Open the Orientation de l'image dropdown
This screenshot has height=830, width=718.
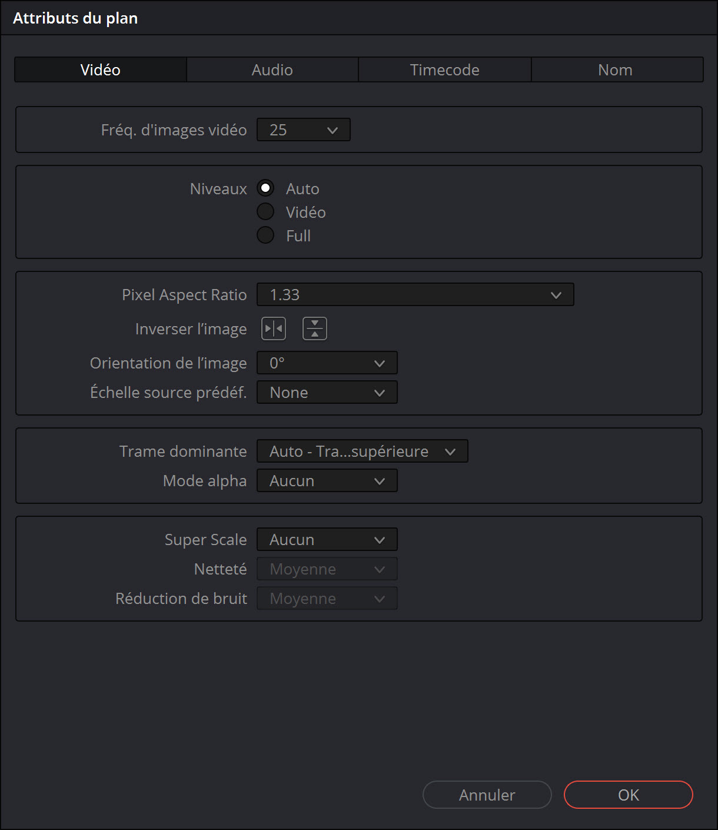tap(327, 363)
